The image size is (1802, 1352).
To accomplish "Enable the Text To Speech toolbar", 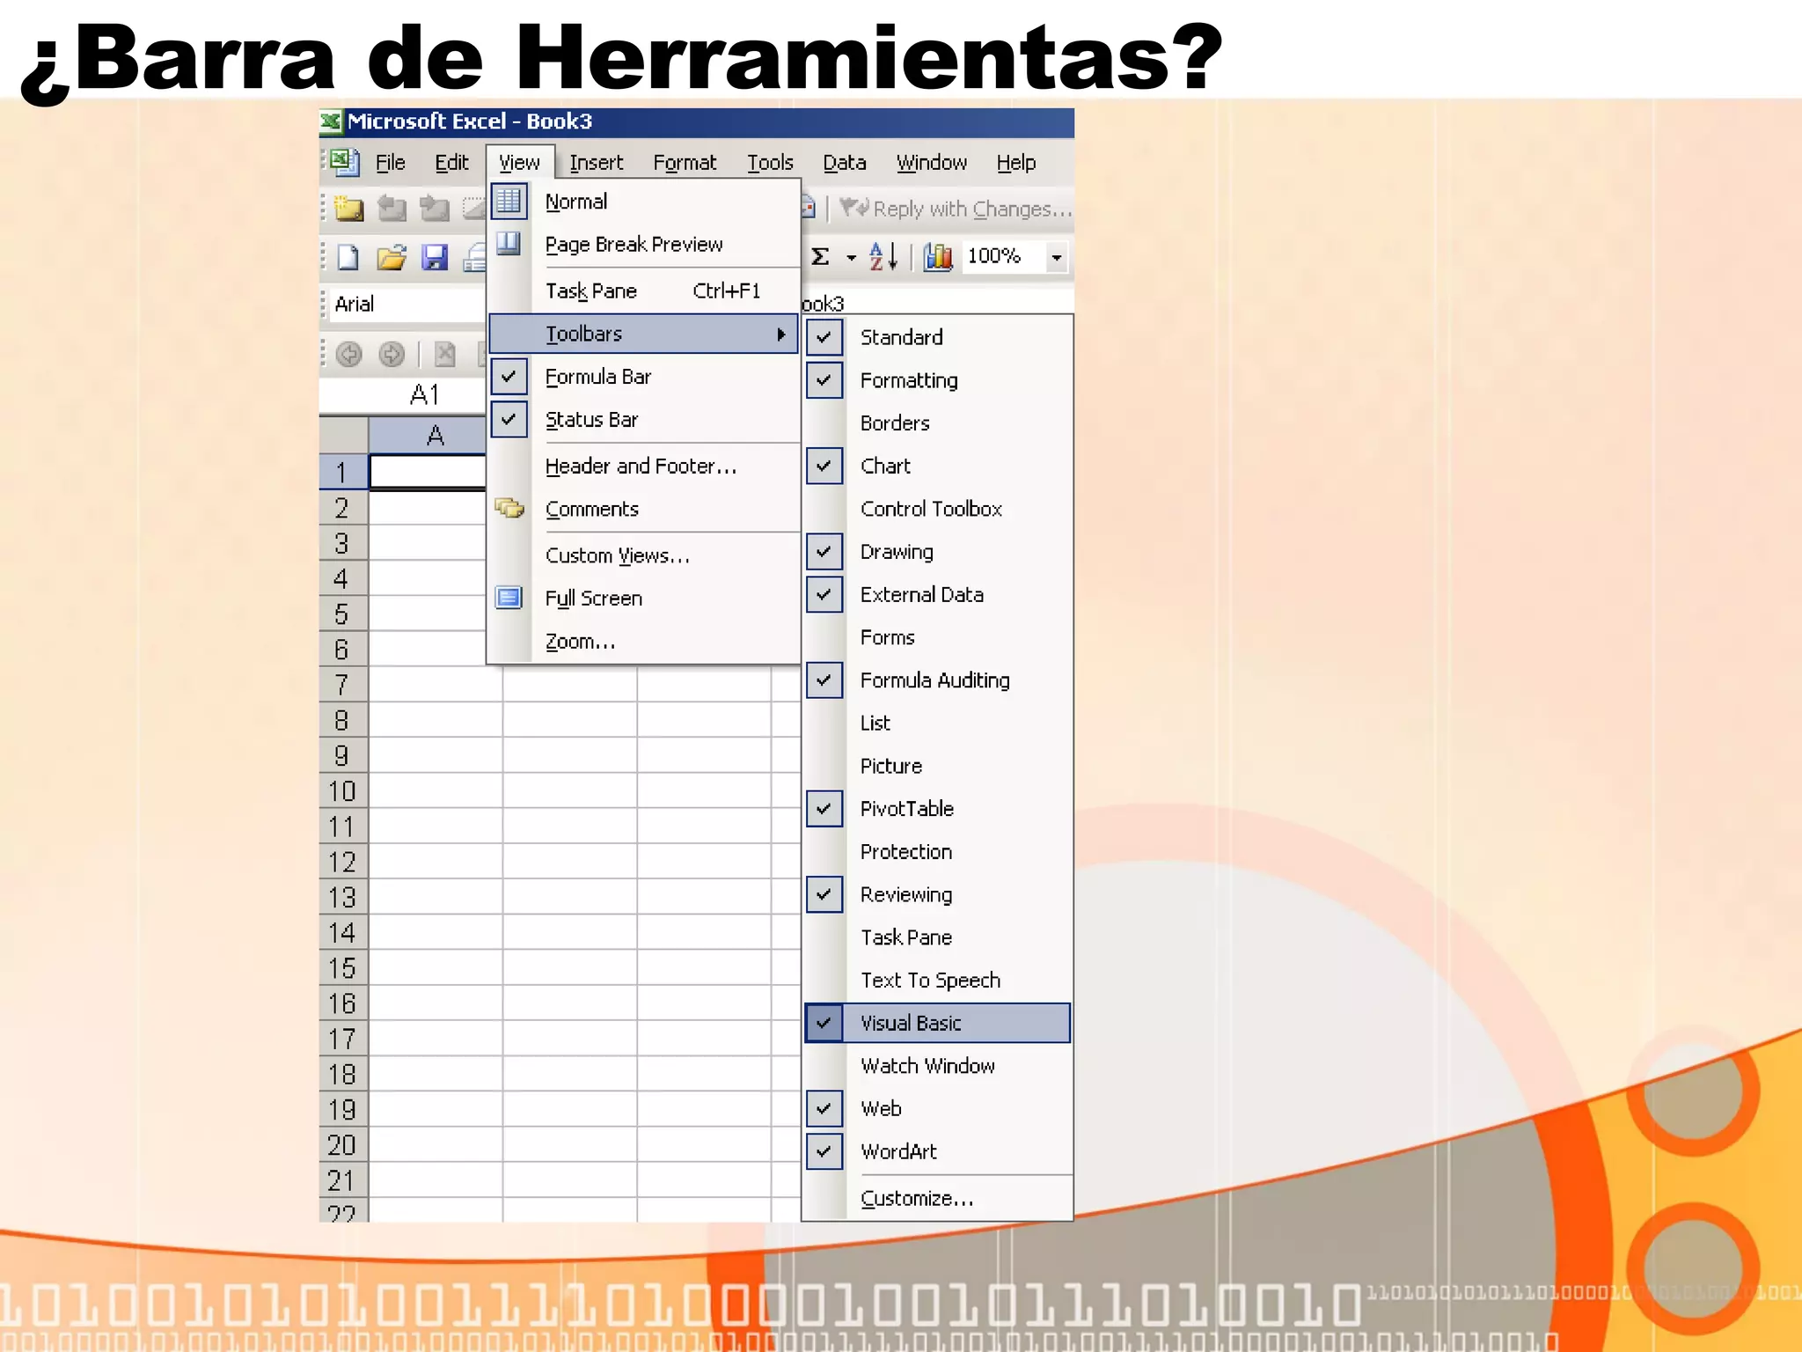I will [x=938, y=980].
